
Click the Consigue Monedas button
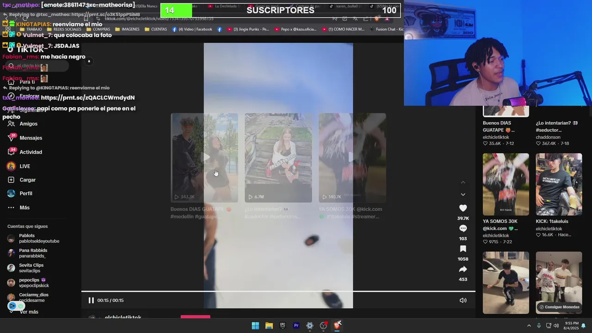click(x=559, y=307)
